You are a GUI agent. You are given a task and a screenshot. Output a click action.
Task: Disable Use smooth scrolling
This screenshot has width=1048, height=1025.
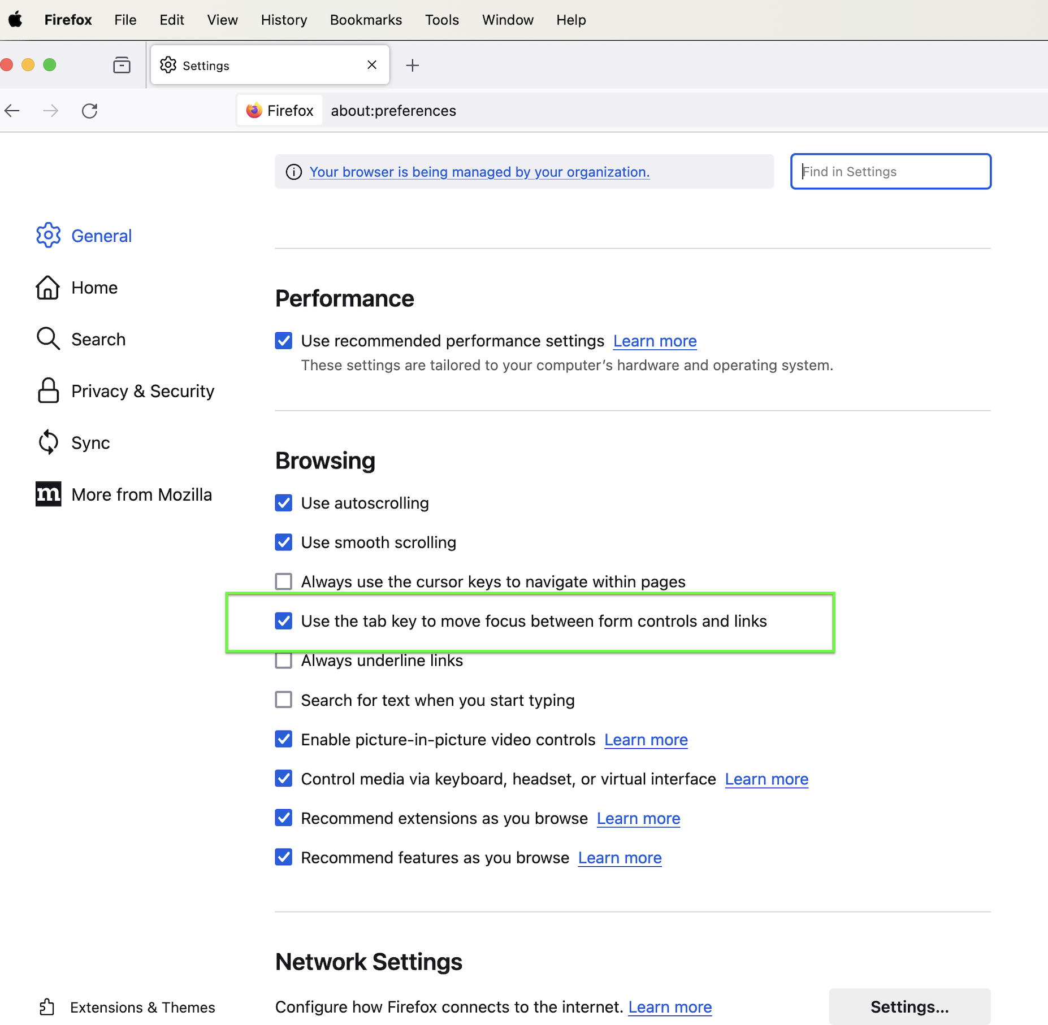coord(283,542)
